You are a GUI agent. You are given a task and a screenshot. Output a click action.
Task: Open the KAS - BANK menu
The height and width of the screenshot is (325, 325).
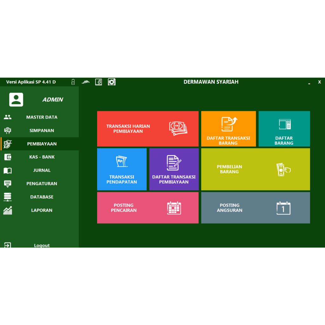[39, 157]
